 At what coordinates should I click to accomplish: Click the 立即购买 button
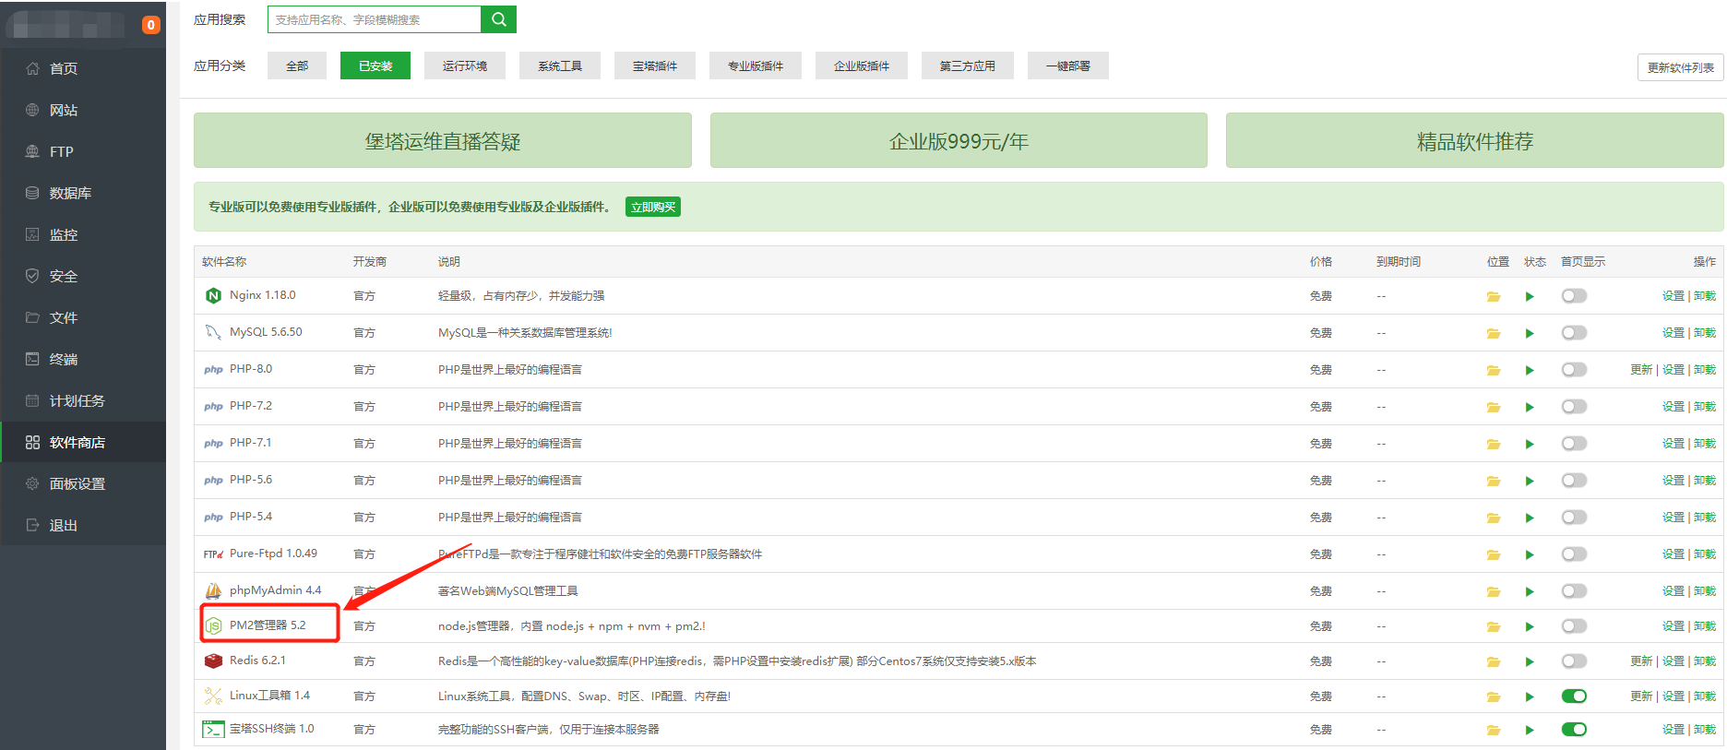tap(653, 207)
